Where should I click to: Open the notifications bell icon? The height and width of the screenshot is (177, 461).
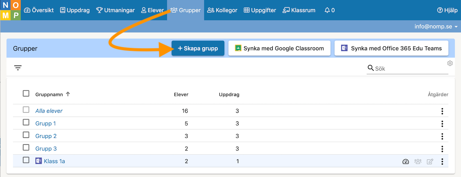coord(327,10)
